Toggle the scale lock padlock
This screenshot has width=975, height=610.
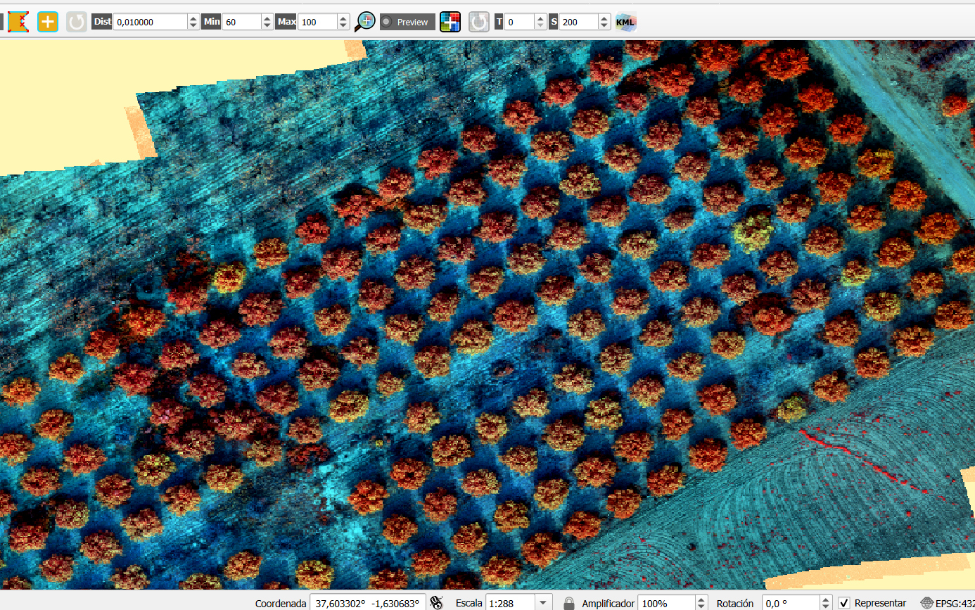click(568, 603)
